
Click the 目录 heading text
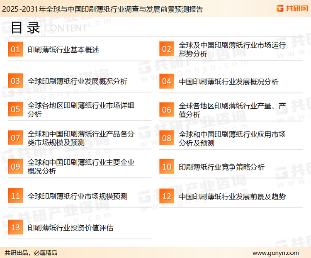[x=25, y=27]
